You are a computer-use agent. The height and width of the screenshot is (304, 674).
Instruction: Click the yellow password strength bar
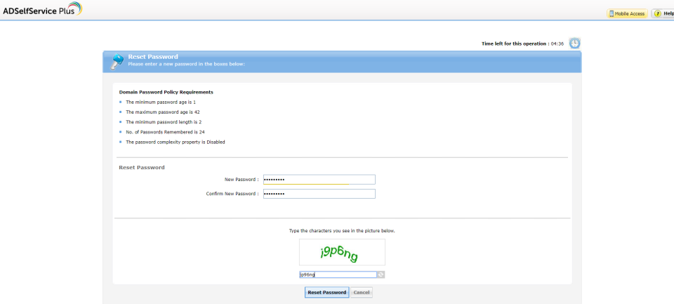coord(306,184)
